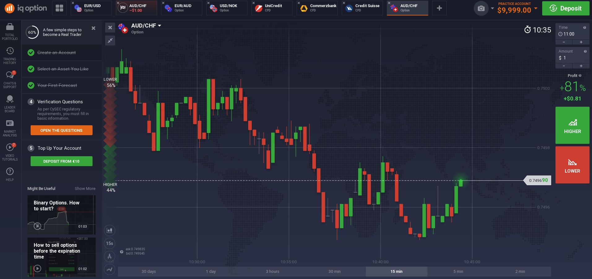The height and width of the screenshot is (279, 592).
Task: Click the Time field help icon
Action: coord(585,28)
